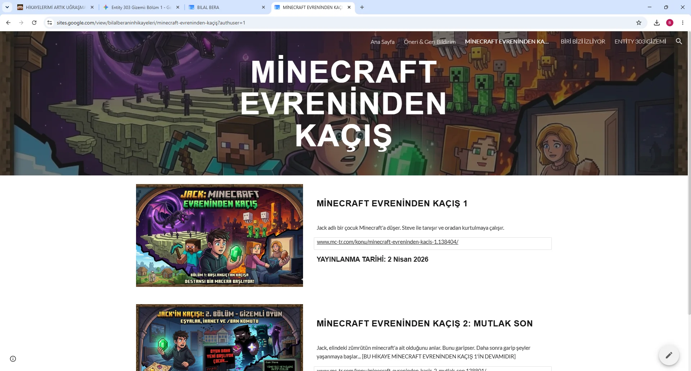Click the YAYINLANMA TARİHİ: 2 Nisan 2026 text
Screen dimensions: 691x371
372,260
